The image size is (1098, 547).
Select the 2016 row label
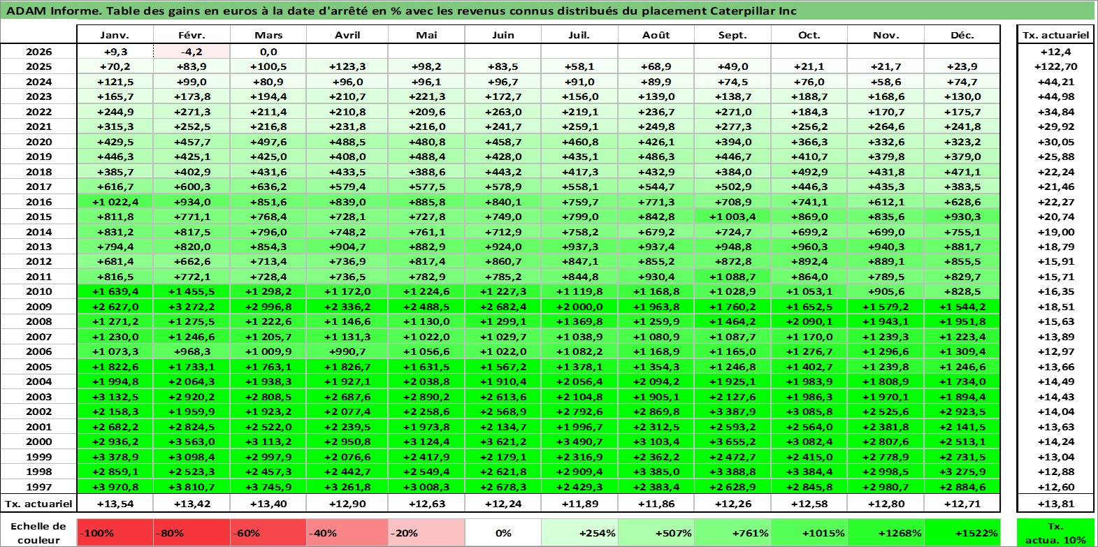click(38, 202)
